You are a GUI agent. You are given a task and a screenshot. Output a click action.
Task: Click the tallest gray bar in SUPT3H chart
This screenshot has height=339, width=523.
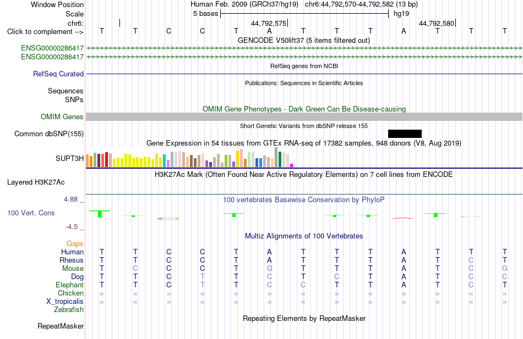click(276, 157)
